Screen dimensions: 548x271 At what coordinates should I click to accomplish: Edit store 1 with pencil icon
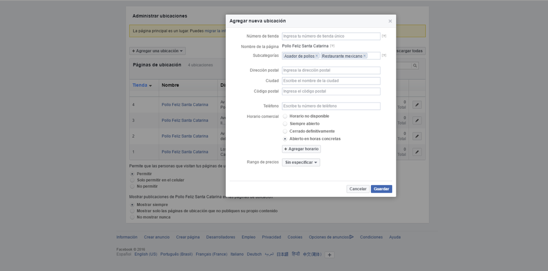[417, 152]
